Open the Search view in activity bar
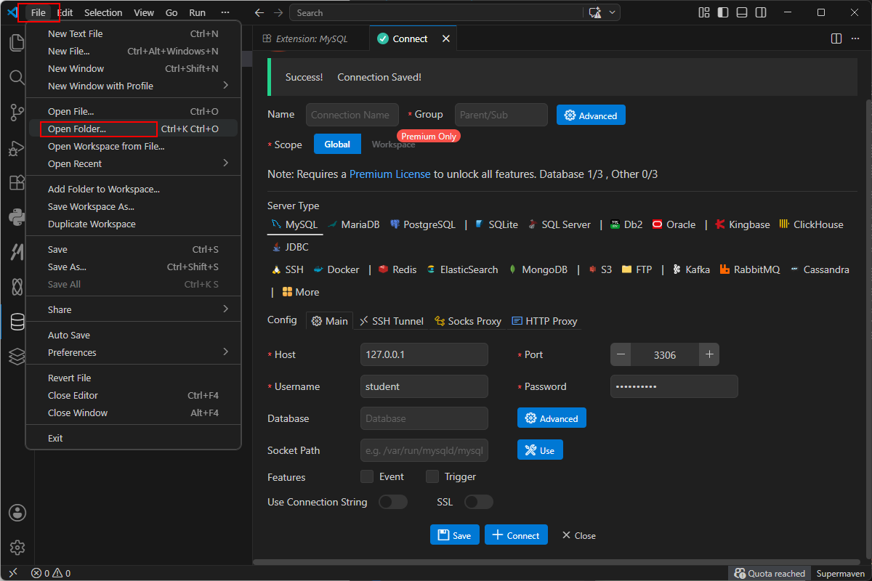The image size is (872, 581). click(17, 77)
